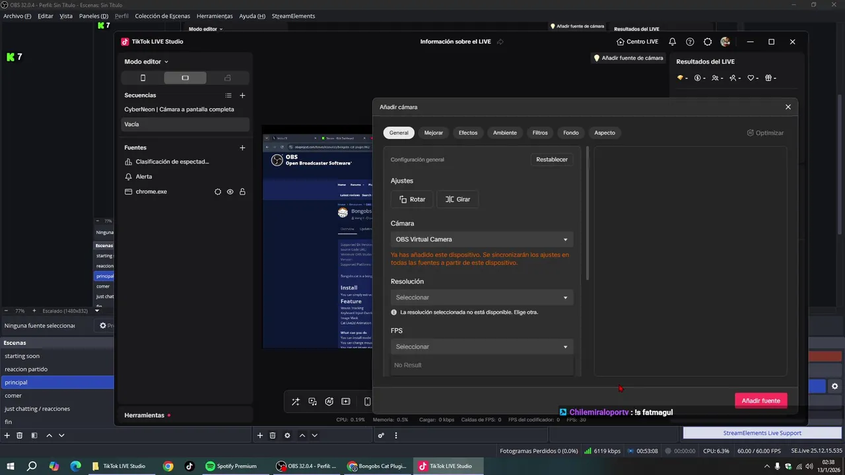This screenshot has height=475, width=845.
Task: Add a new source in Fuentes
Action: [242, 148]
